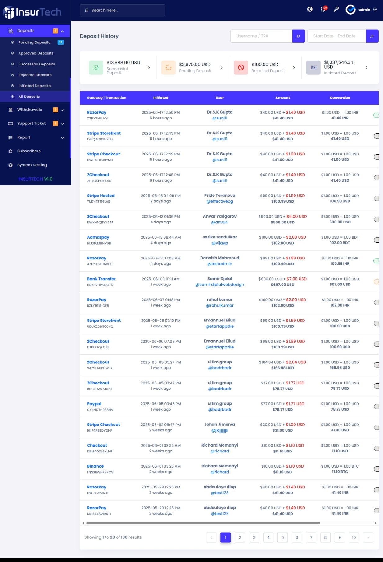
Task: Click the red Rejected Deposit ban icon
Action: [241, 68]
